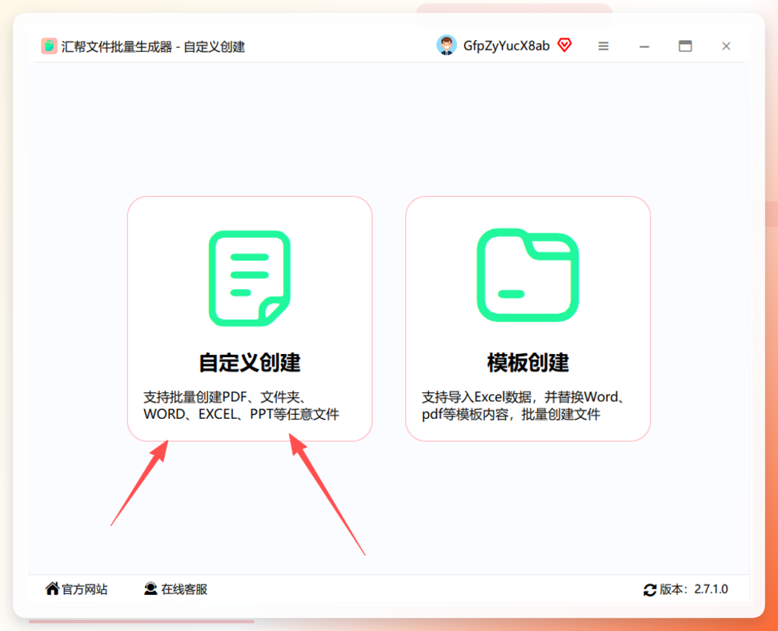778x631 pixels.
Task: Select the 自定义创建 heading
Action: tap(250, 363)
